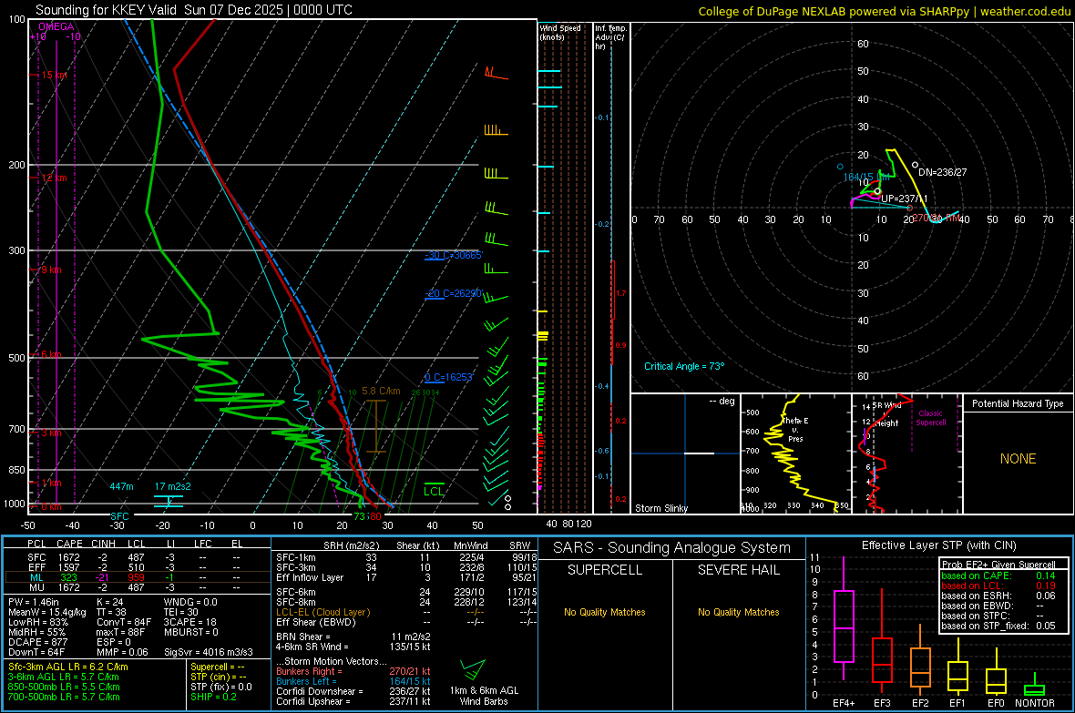Select the -20 C=26290' level label
This screenshot has width=1075, height=713.
coord(453,293)
